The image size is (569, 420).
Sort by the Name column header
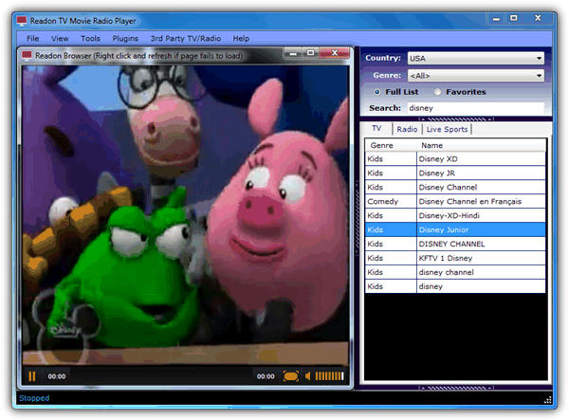click(481, 145)
